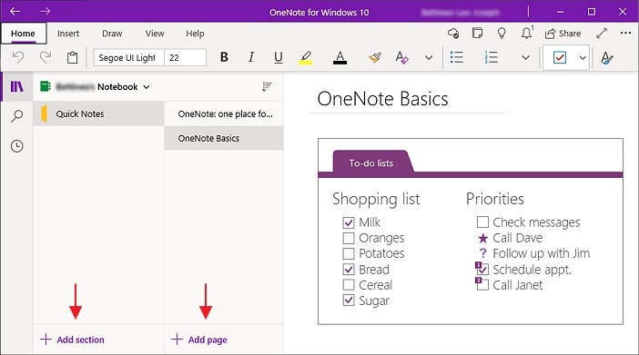The image size is (639, 355).
Task: Redo the last action
Action: [x=46, y=57]
